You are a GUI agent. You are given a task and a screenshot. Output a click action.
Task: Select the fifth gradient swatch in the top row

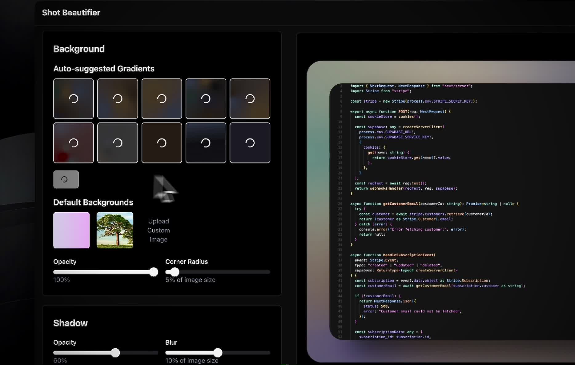click(x=250, y=98)
